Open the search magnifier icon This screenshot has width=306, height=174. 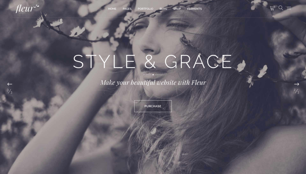281,8
